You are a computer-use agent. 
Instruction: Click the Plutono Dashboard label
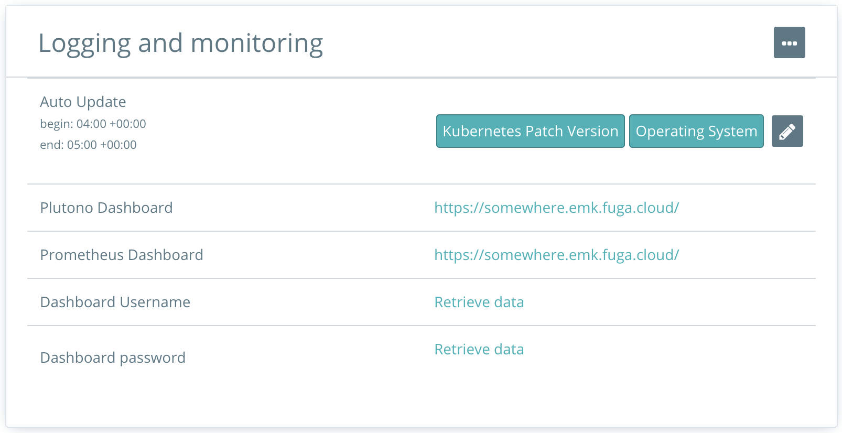click(x=106, y=208)
